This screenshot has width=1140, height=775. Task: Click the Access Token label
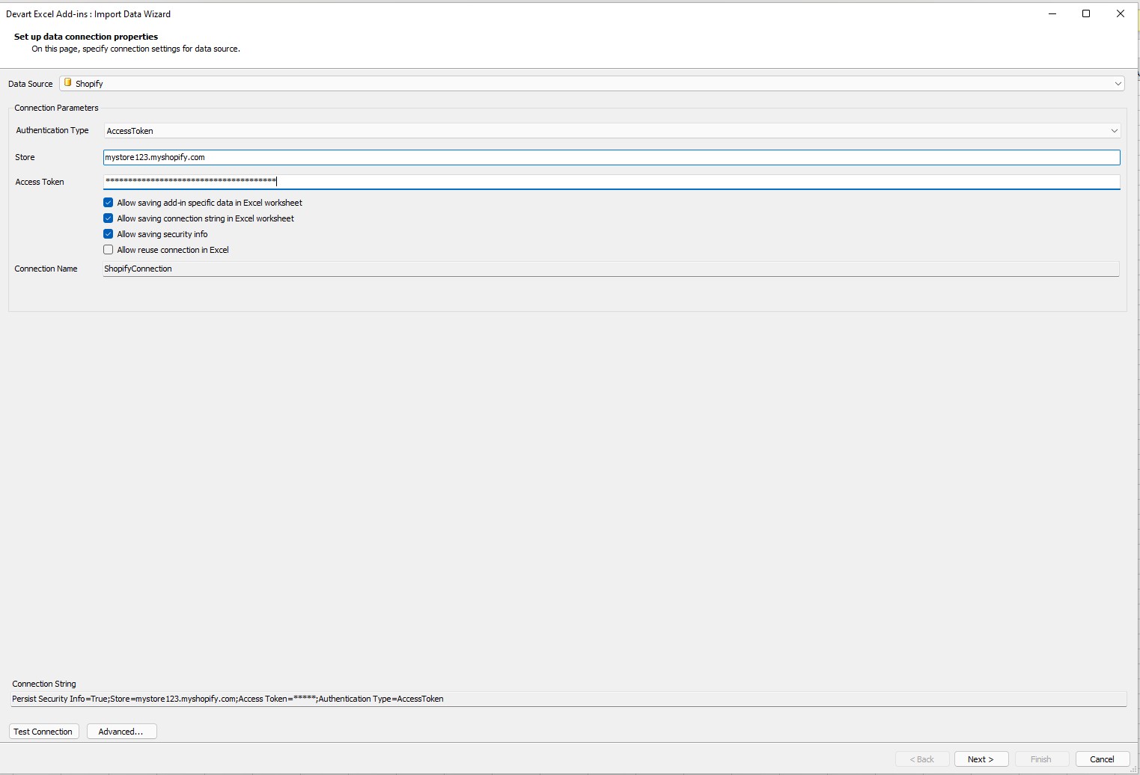point(40,182)
